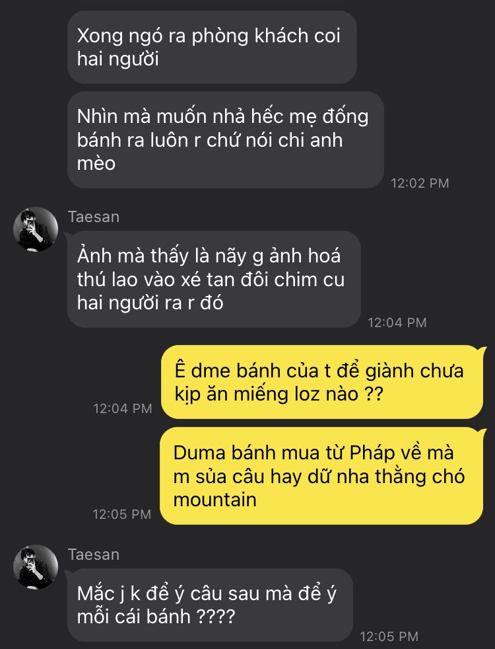Open Taesan's avatar beside the last message
This screenshot has height=649, width=495.
click(x=36, y=566)
